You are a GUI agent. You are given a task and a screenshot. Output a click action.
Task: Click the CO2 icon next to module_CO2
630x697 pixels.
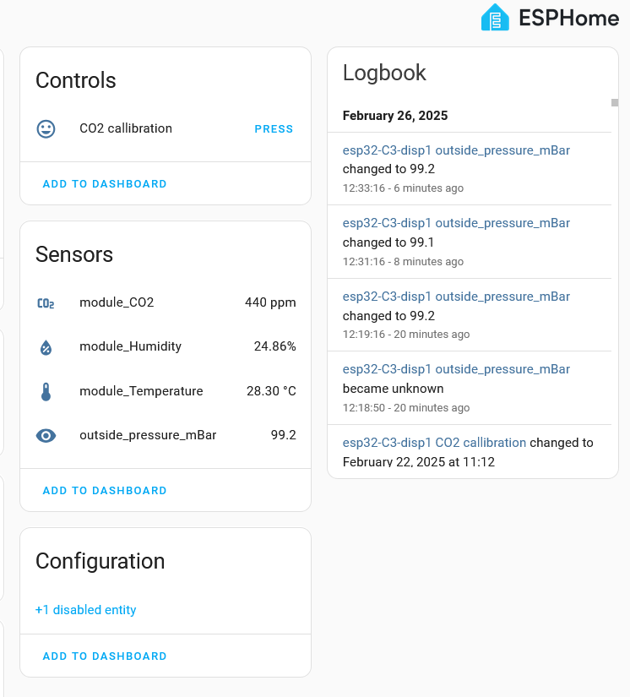tap(46, 303)
